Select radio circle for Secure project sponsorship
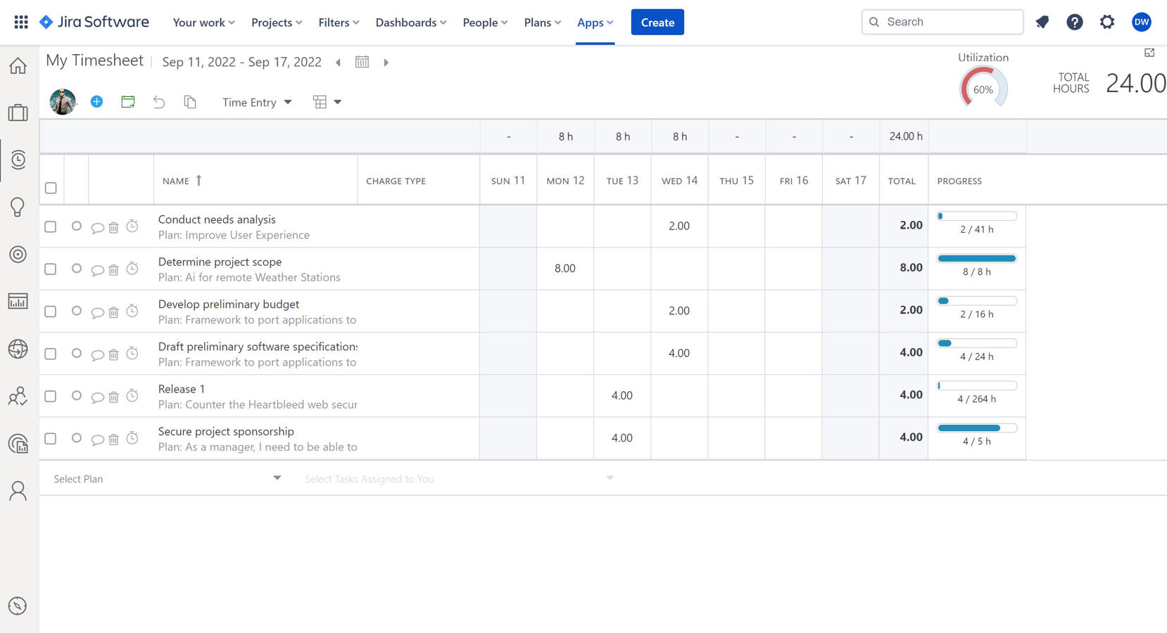The height and width of the screenshot is (633, 1167). click(77, 437)
